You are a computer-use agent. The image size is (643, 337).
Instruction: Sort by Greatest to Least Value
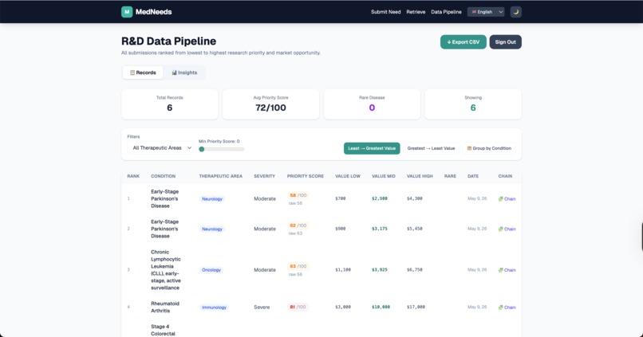pyautogui.click(x=431, y=148)
